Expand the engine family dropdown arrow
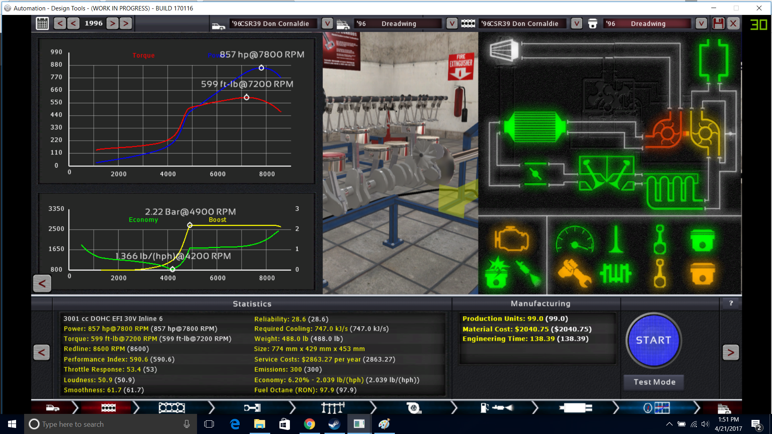The image size is (772, 434). click(577, 23)
